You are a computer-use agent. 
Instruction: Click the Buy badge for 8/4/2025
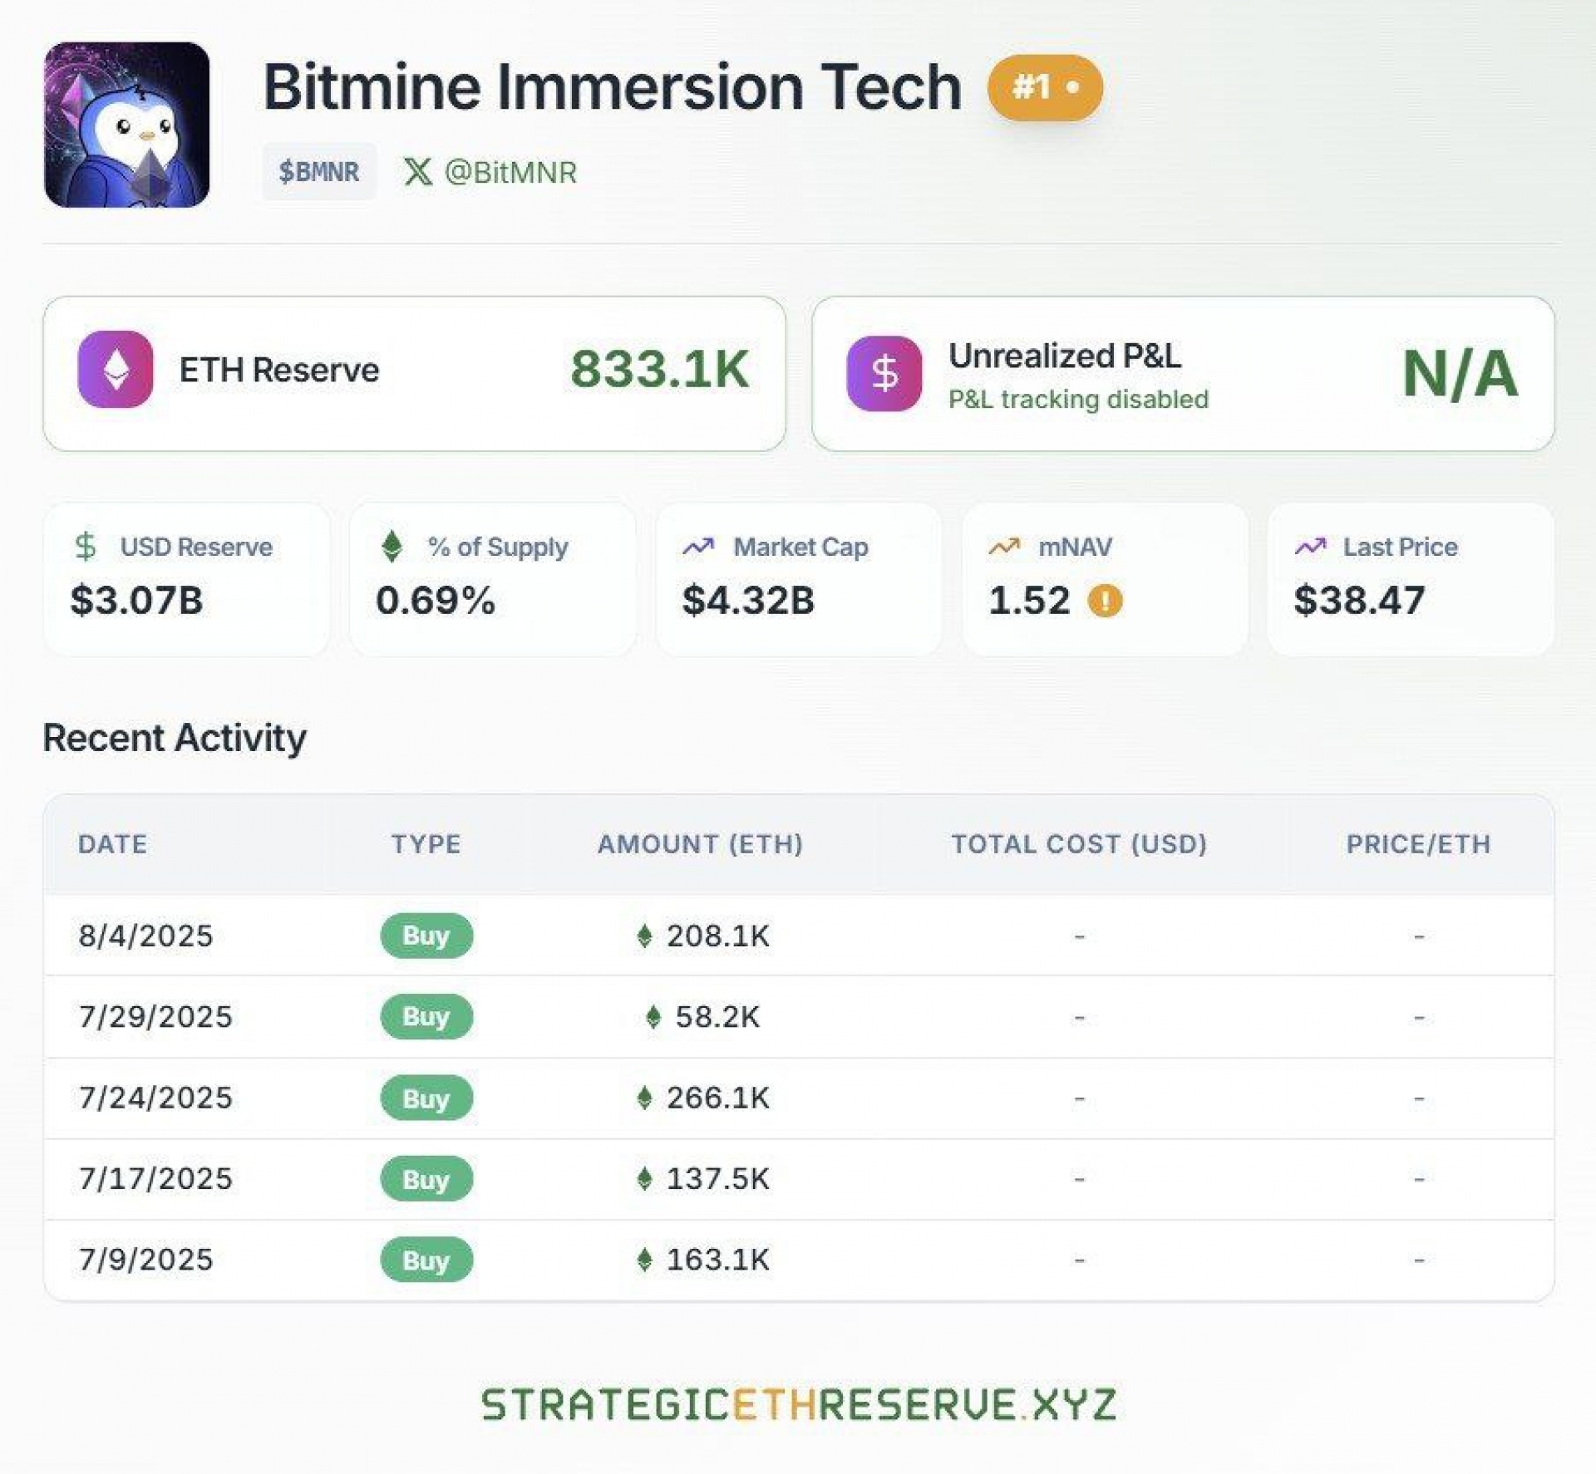(426, 936)
